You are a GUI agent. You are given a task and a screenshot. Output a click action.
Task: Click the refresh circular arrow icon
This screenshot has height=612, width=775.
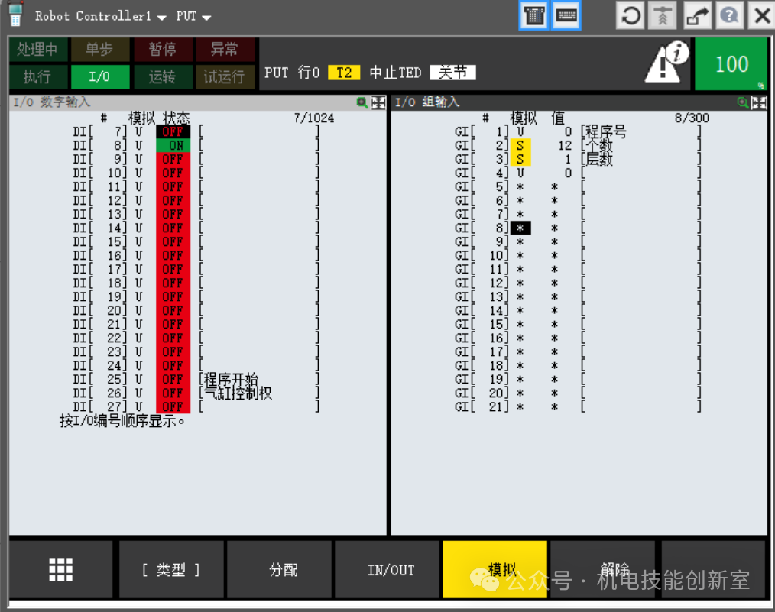(x=631, y=16)
